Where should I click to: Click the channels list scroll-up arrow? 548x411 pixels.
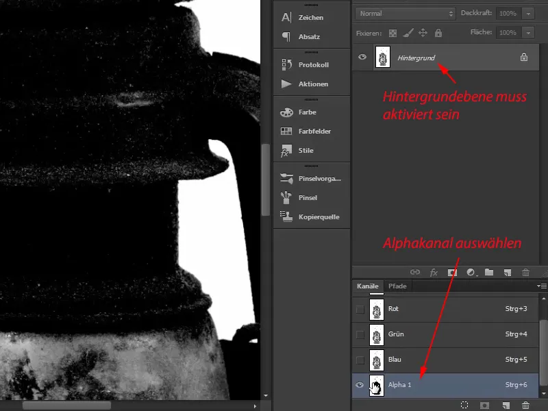coord(543,299)
